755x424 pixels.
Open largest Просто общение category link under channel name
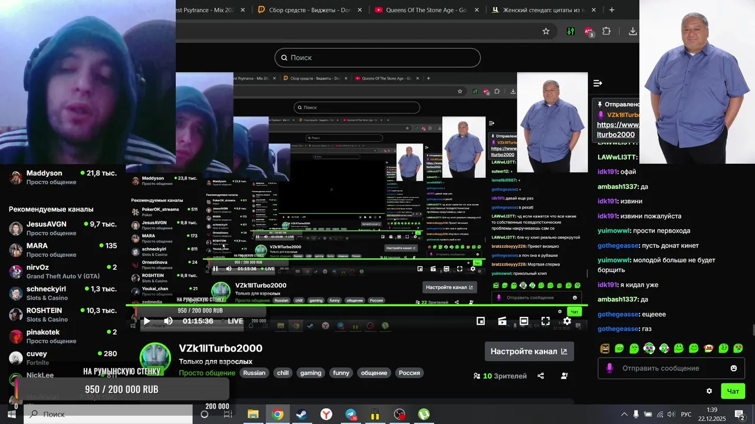coord(207,373)
